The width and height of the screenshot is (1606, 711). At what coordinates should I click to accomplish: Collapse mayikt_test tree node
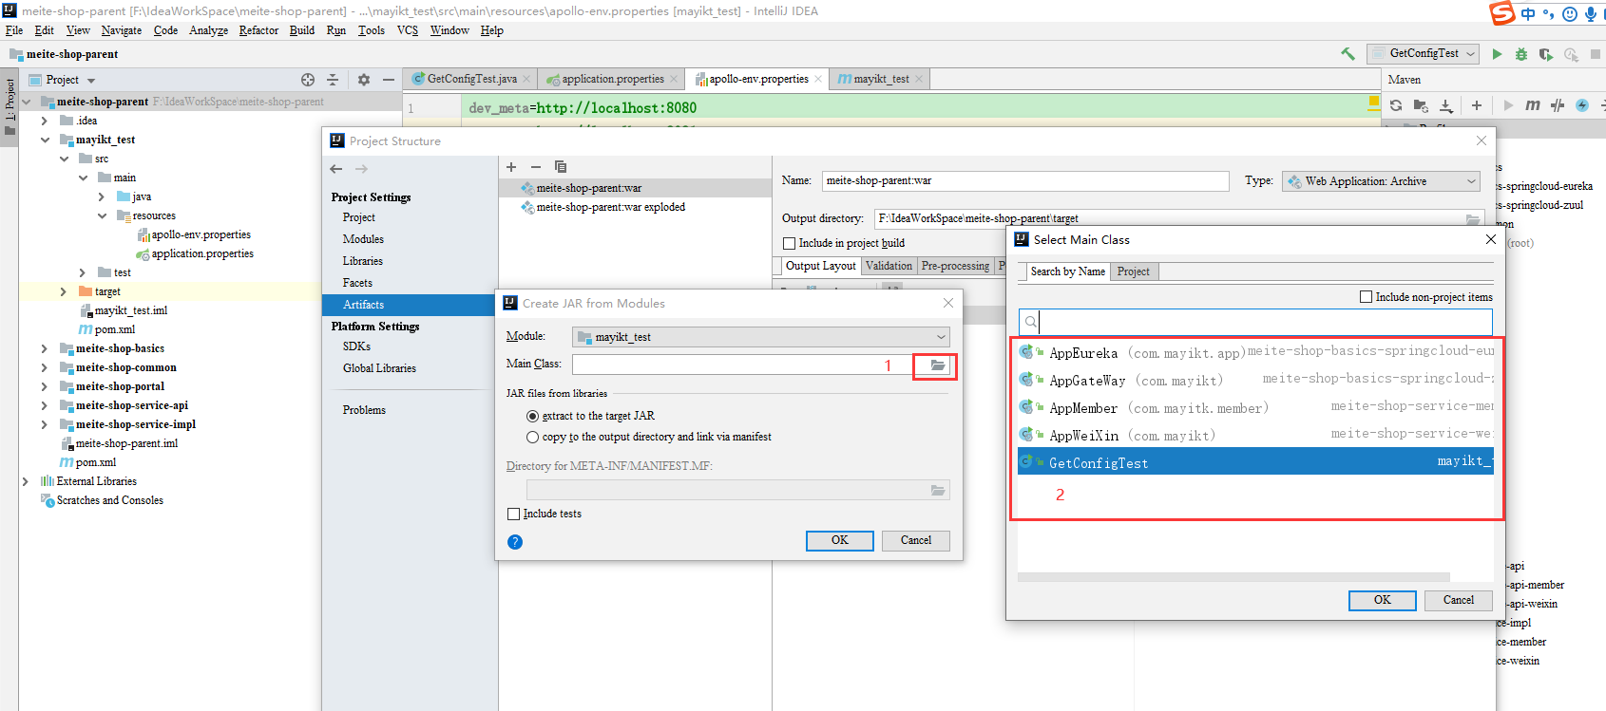(x=45, y=140)
